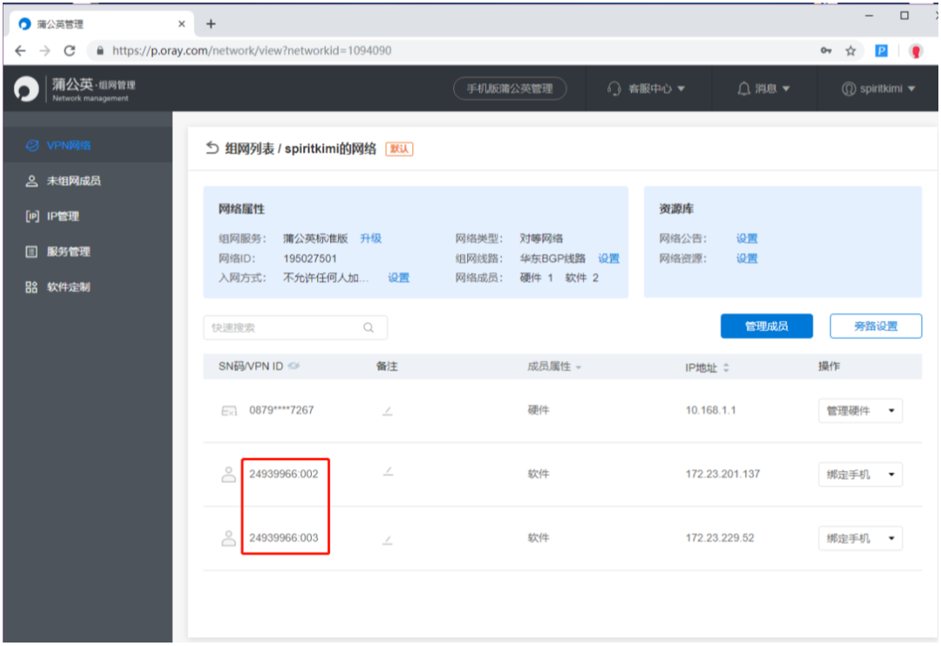Screen dimensions: 941x646
Task: Edit note icon for 0879****7267 row
Action: pyautogui.click(x=388, y=411)
